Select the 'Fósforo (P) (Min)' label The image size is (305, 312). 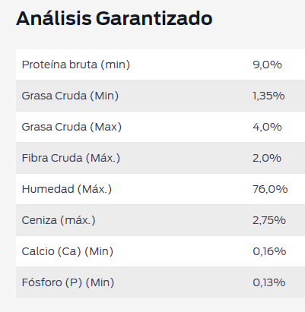(68, 282)
